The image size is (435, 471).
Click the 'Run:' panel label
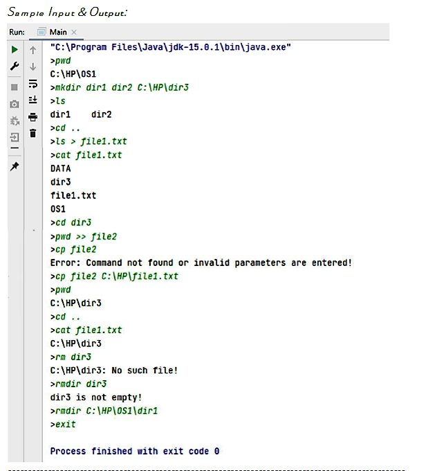tap(17, 32)
